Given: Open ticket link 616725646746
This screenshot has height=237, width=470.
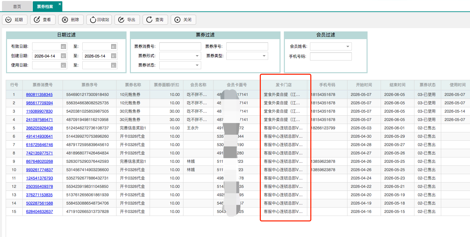Looking at the screenshot, I should (x=40, y=145).
